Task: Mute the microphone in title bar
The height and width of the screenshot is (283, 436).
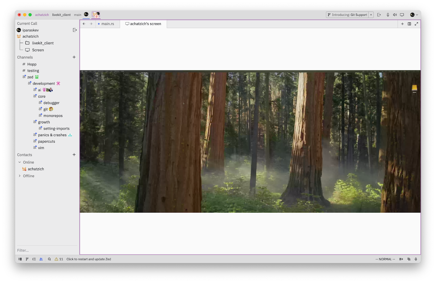Action: point(388,15)
